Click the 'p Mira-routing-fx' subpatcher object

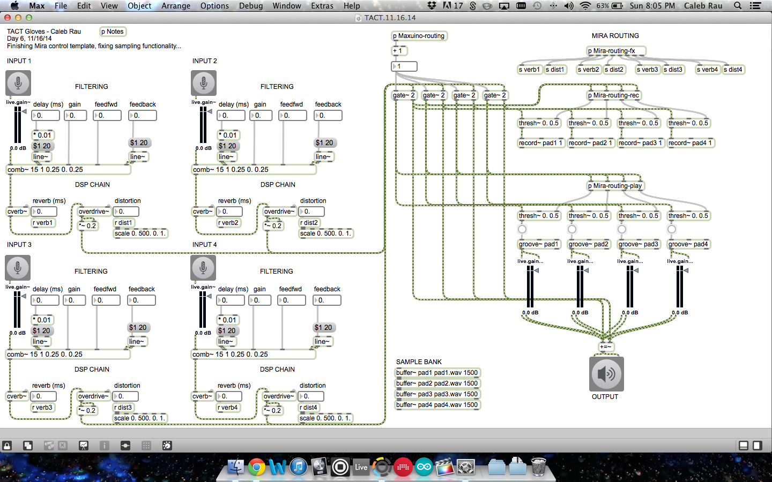[x=616, y=51]
